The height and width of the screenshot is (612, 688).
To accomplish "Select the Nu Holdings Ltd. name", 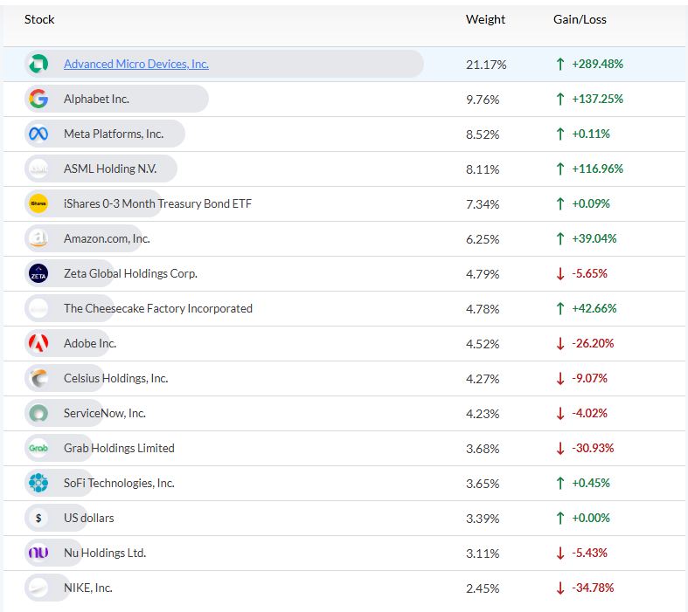I will tap(105, 553).
